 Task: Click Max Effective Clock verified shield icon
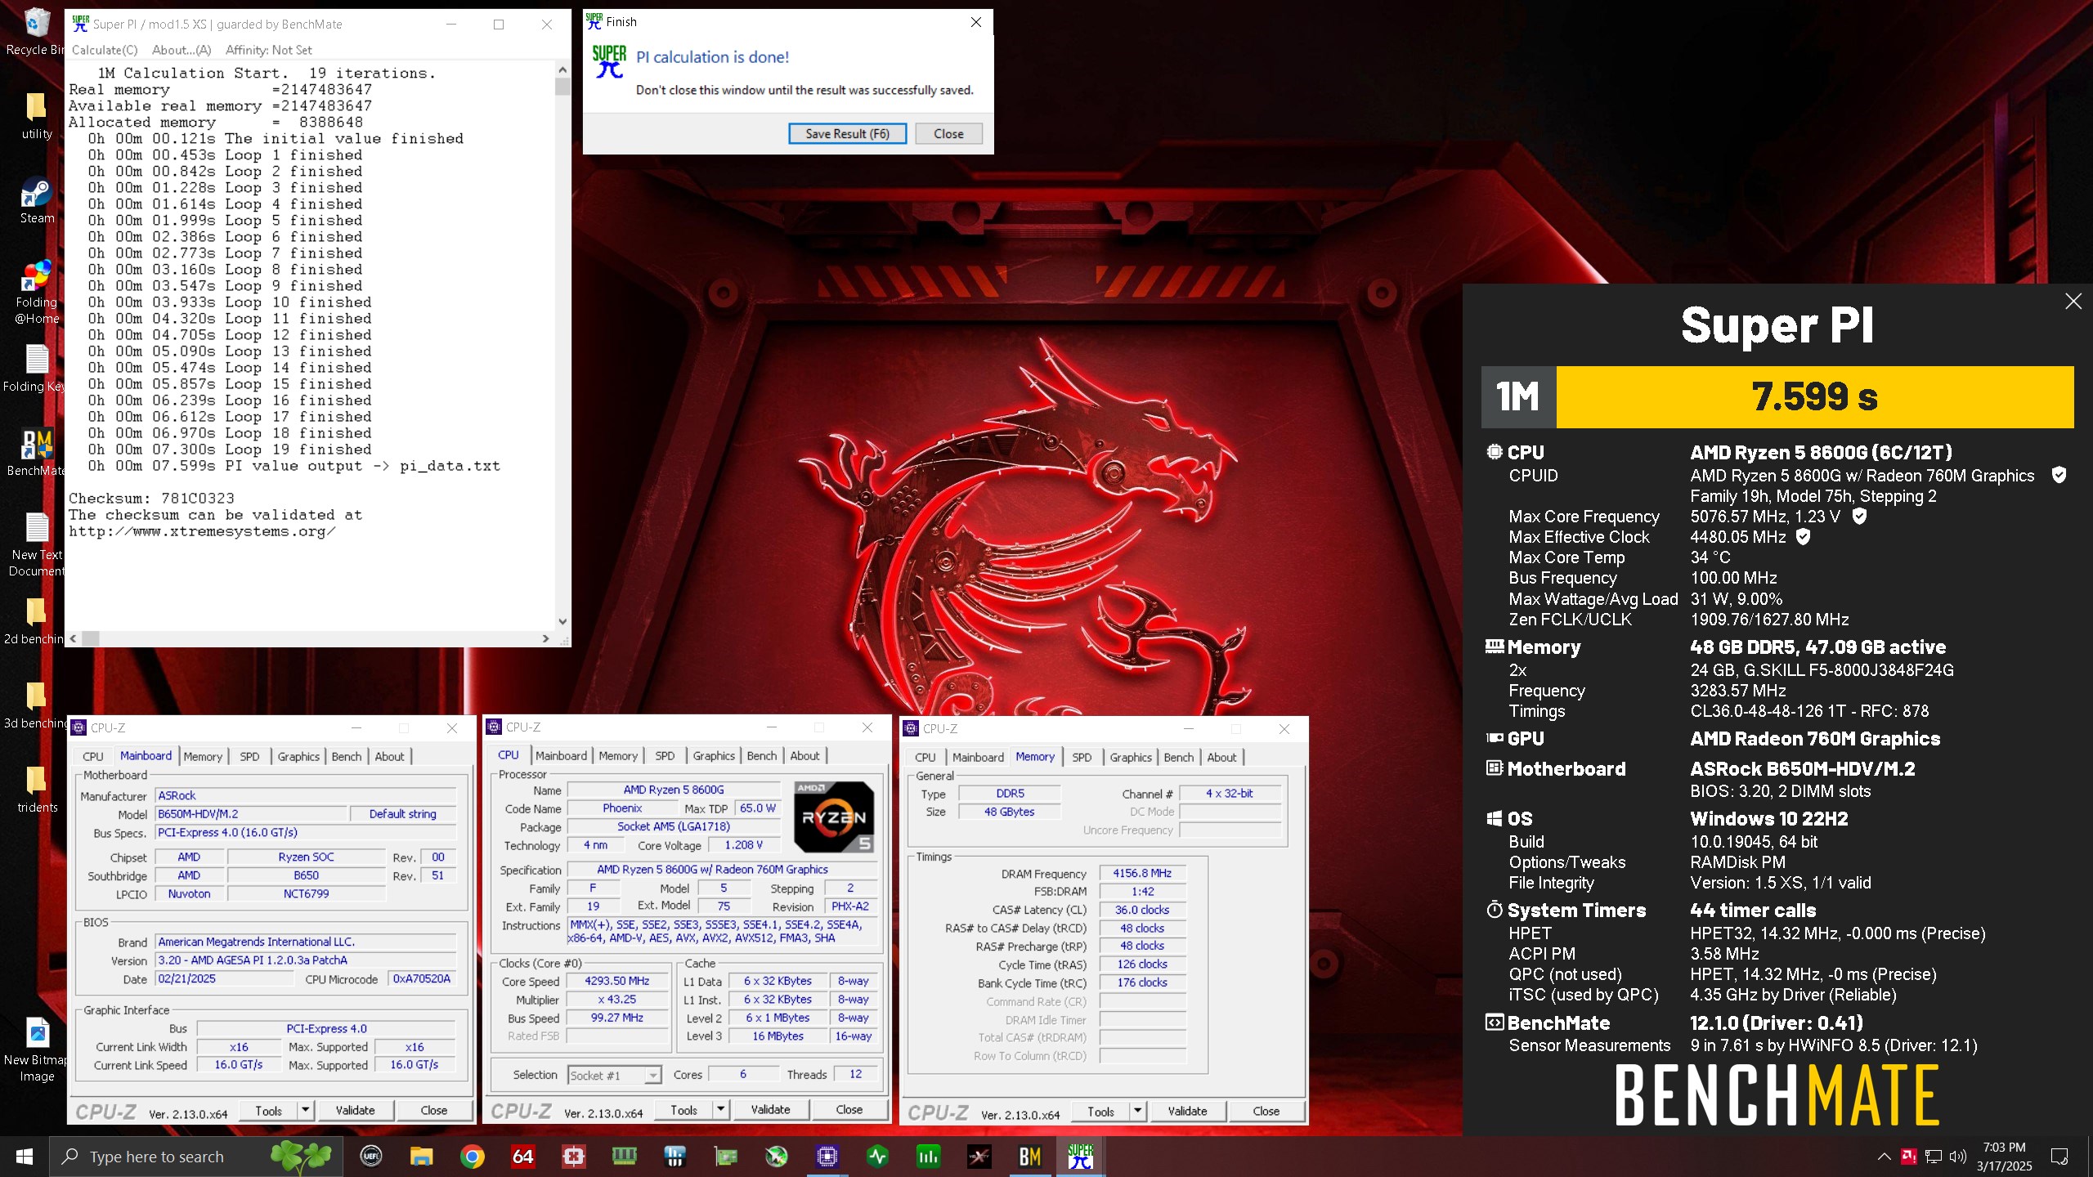point(1803,537)
